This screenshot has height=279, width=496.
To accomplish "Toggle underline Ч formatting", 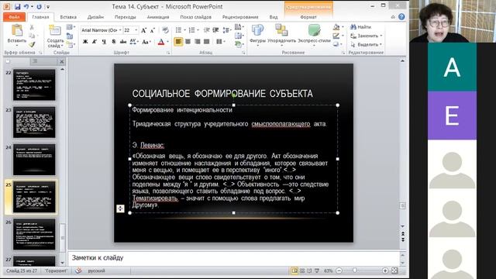I will point(104,41).
